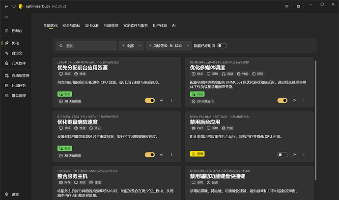The width and height of the screenshot is (339, 200).
Task: Click 安全 badge on 优化键盘响应速度 card
Action: click(65, 149)
